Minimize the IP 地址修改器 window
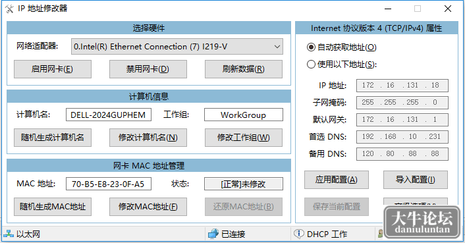This screenshot has height=243, width=465. [x=388, y=9]
